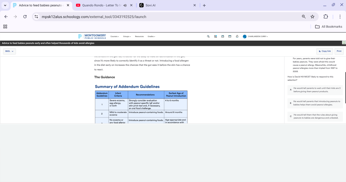Expand the Grades dropdown menu
Screen dimensions: 346x182
(151, 37)
